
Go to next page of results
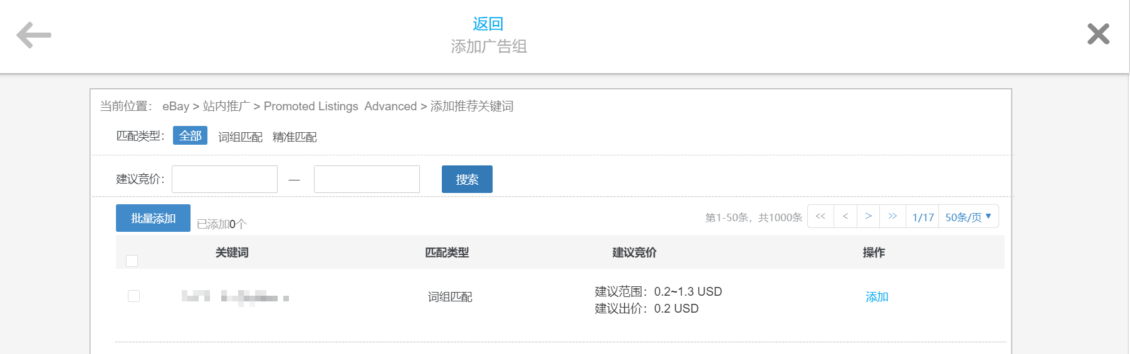pos(868,217)
